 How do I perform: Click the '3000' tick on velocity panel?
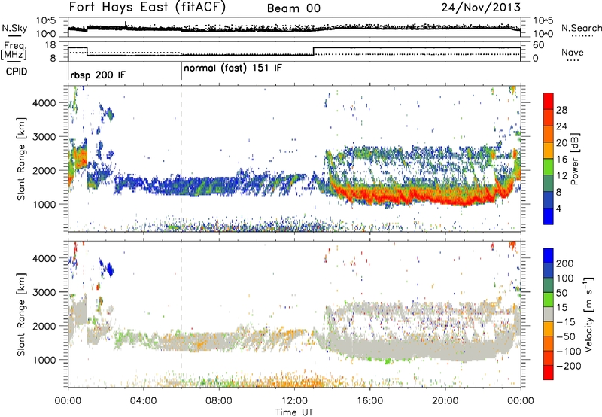[44, 292]
